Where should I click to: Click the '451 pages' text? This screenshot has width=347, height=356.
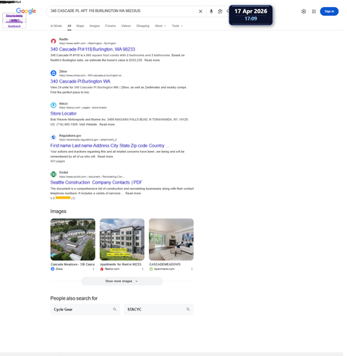(x=58, y=162)
